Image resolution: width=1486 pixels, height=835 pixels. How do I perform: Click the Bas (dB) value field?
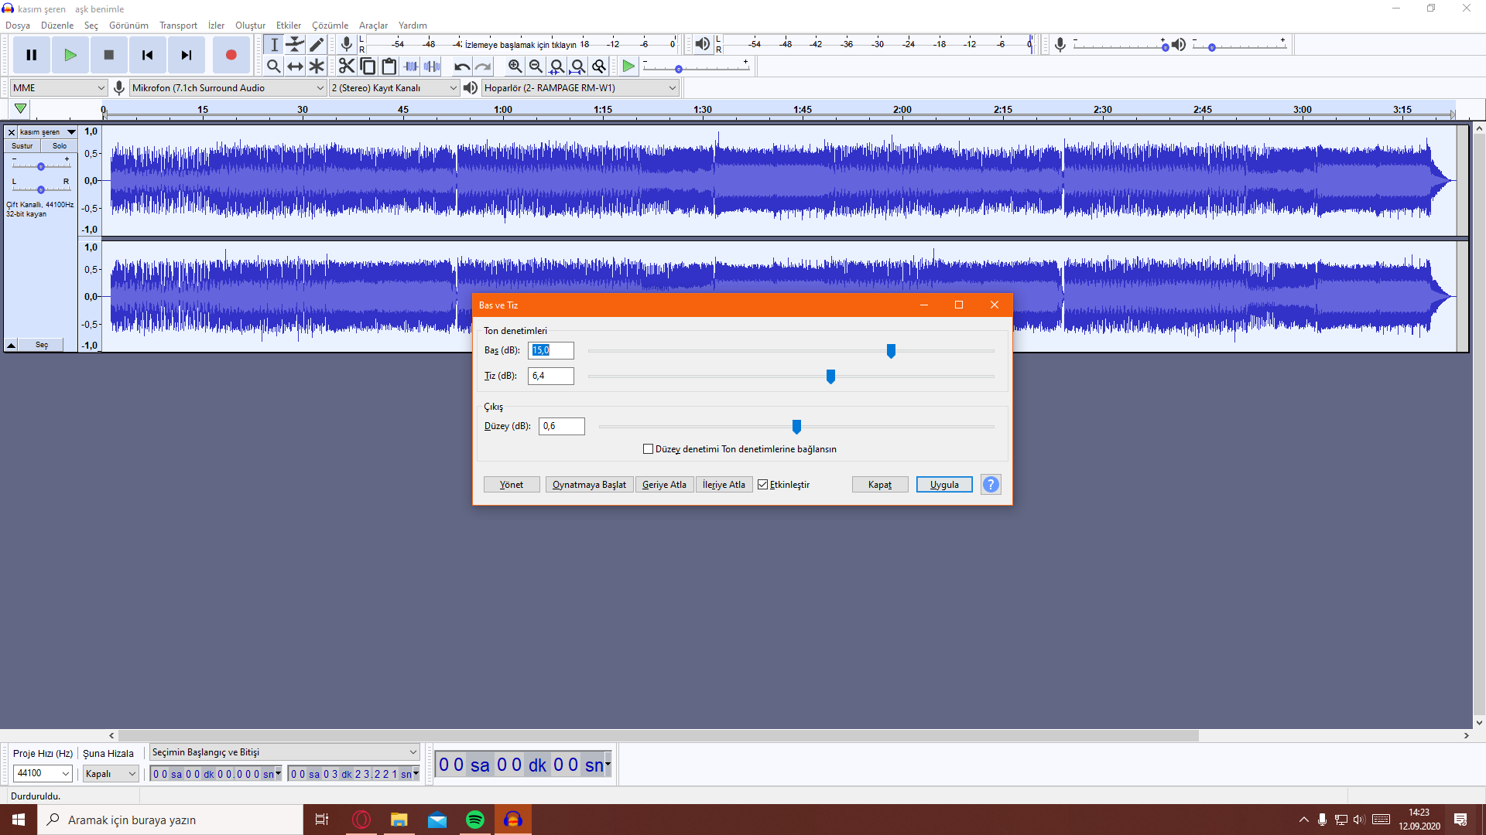(x=551, y=350)
